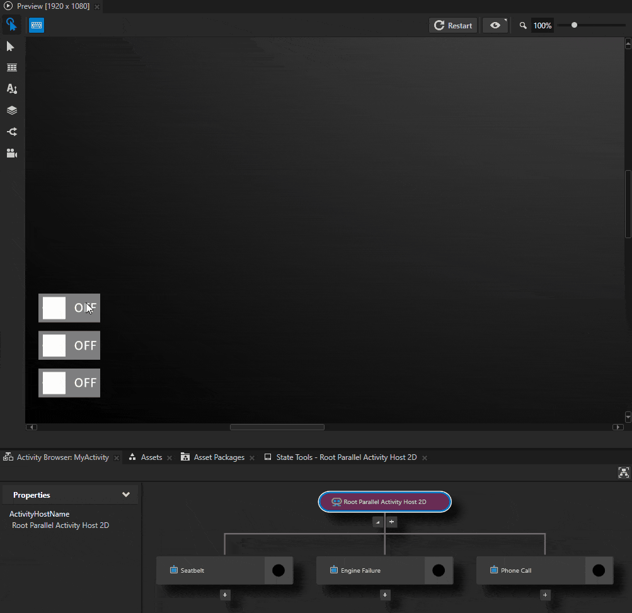Toggle the middle OFF switch

click(x=69, y=345)
